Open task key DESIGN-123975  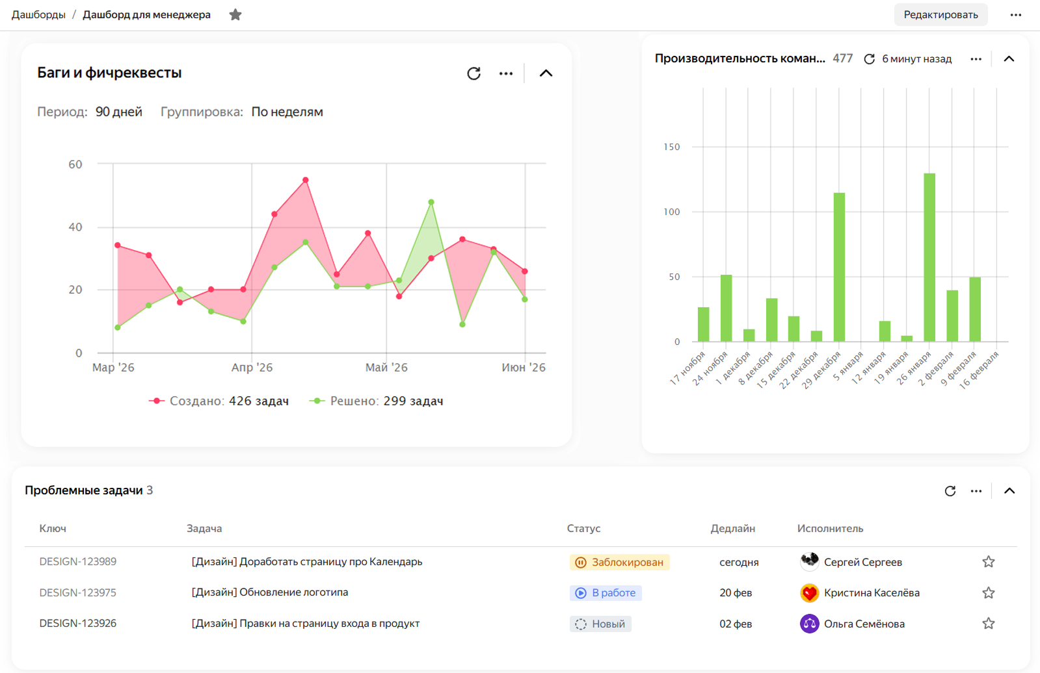click(x=78, y=592)
